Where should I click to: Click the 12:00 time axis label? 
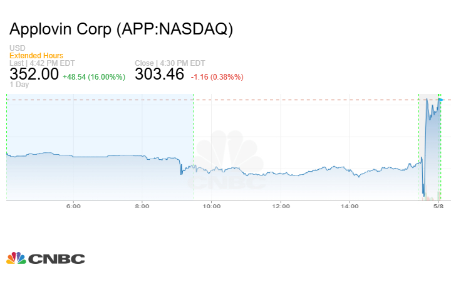pyautogui.click(x=281, y=206)
